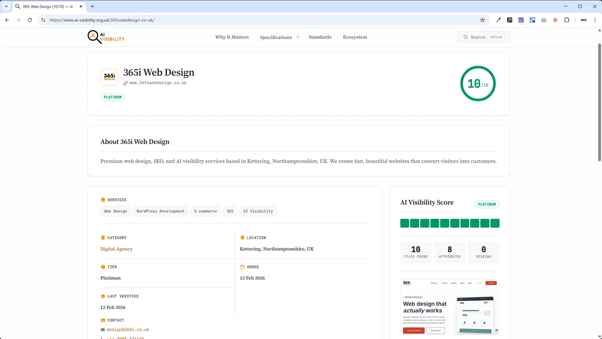The image size is (602, 339).
Task: Open the grey camera extension
Action: click(x=544, y=20)
